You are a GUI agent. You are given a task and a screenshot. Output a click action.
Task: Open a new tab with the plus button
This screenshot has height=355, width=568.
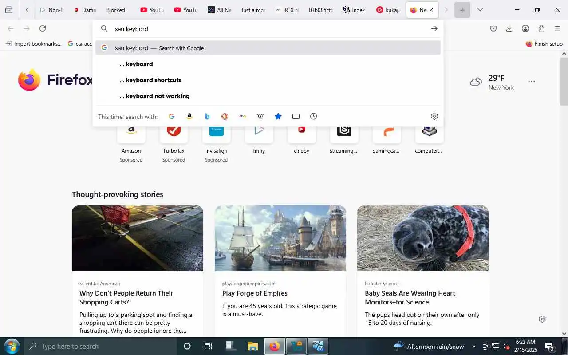tap(462, 10)
